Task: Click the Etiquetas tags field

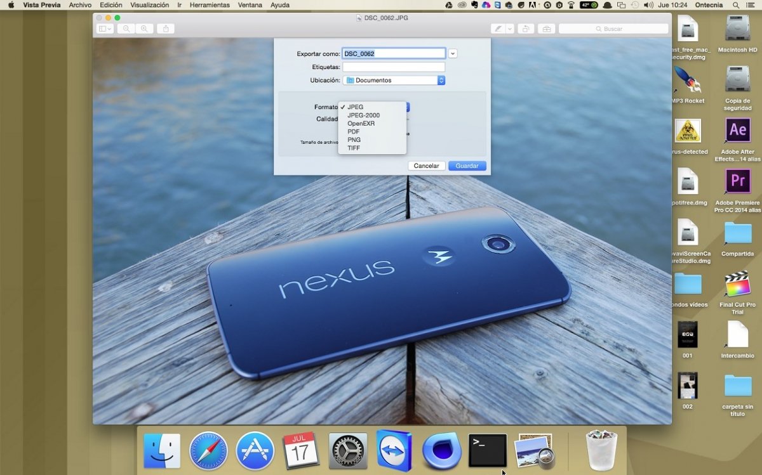Action: click(394, 67)
